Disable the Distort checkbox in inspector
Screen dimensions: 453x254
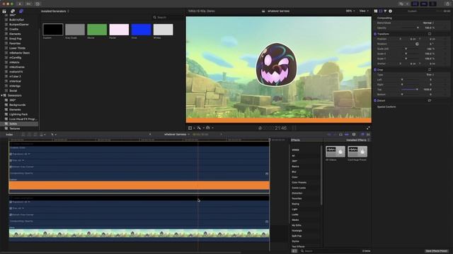click(375, 100)
